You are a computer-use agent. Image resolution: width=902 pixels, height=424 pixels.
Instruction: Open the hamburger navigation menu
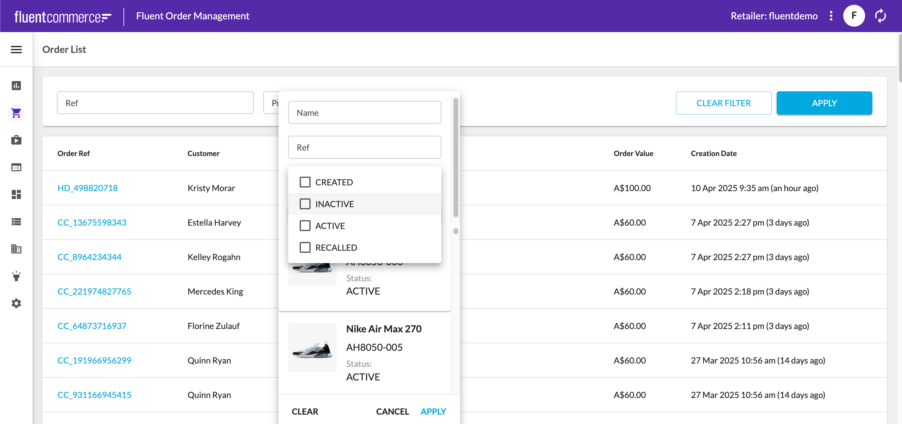pos(16,49)
